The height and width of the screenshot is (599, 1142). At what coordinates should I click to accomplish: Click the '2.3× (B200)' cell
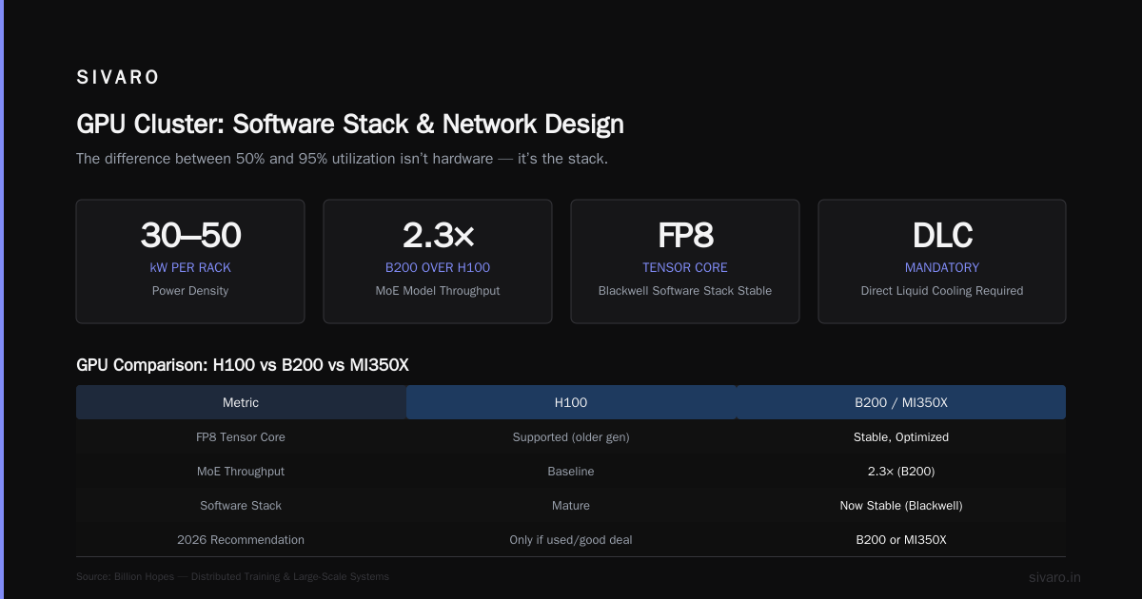pyautogui.click(x=901, y=472)
